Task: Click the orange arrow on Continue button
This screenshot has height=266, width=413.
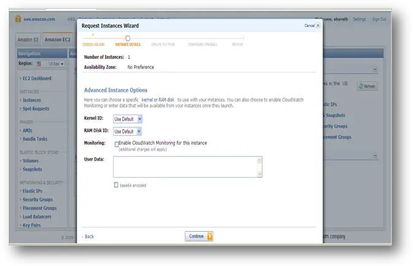Action: 210,237
